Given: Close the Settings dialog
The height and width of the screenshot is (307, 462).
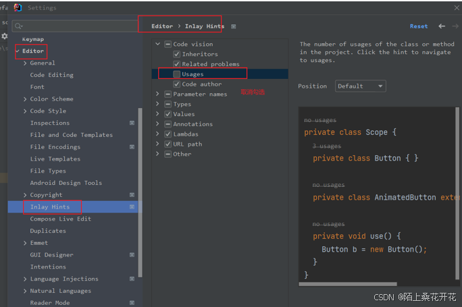Looking at the screenshot, I should click(x=457, y=8).
